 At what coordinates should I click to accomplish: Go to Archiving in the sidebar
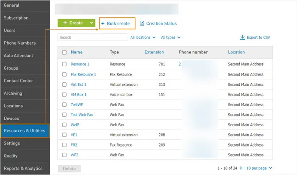coord(25,93)
